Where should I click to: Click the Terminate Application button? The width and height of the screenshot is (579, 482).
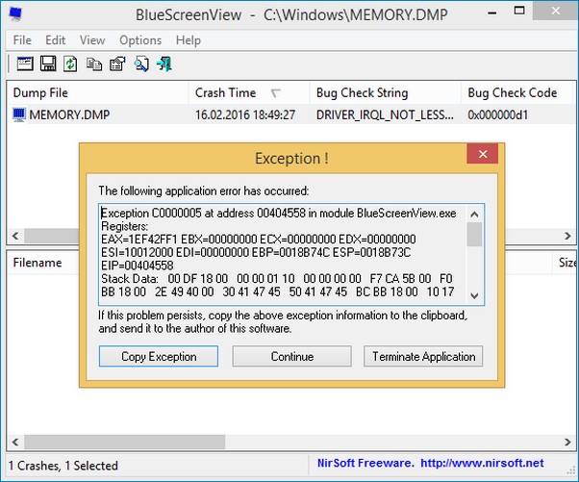[423, 356]
